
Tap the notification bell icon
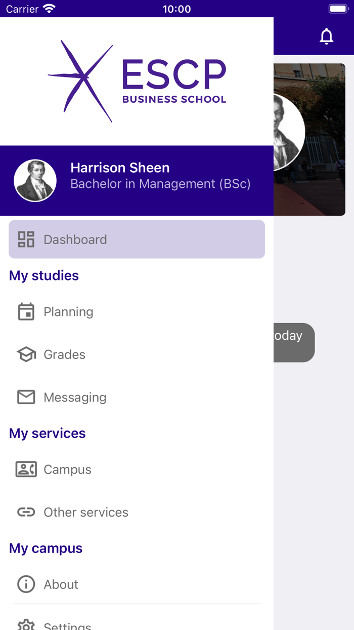click(326, 36)
